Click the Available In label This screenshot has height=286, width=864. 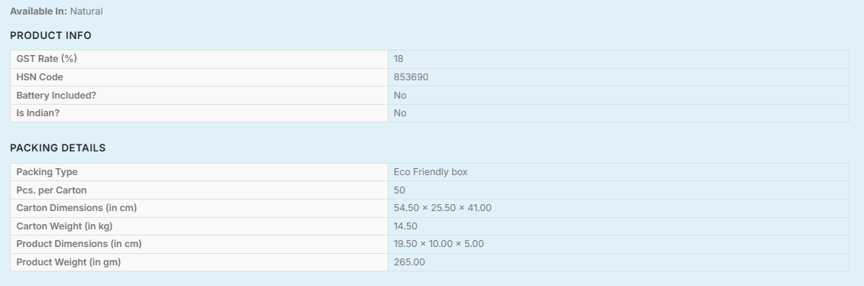tap(38, 11)
